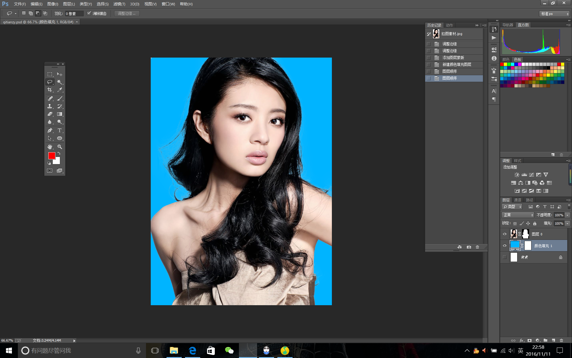Switch to the 通道 channels tab
This screenshot has height=358, width=572.
(x=517, y=200)
